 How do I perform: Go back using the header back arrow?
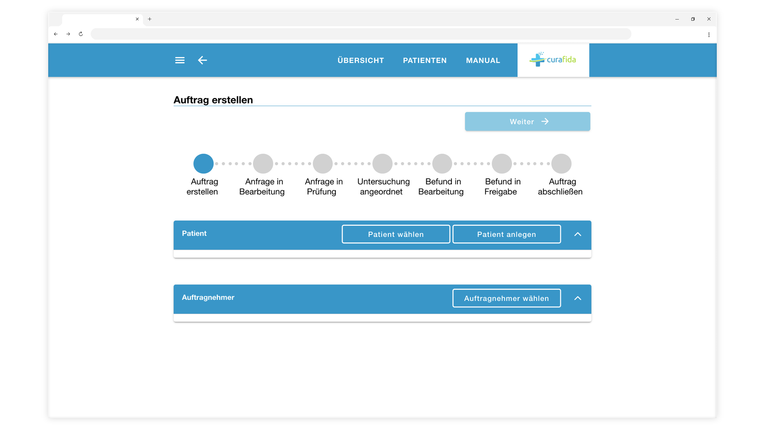pyautogui.click(x=202, y=60)
